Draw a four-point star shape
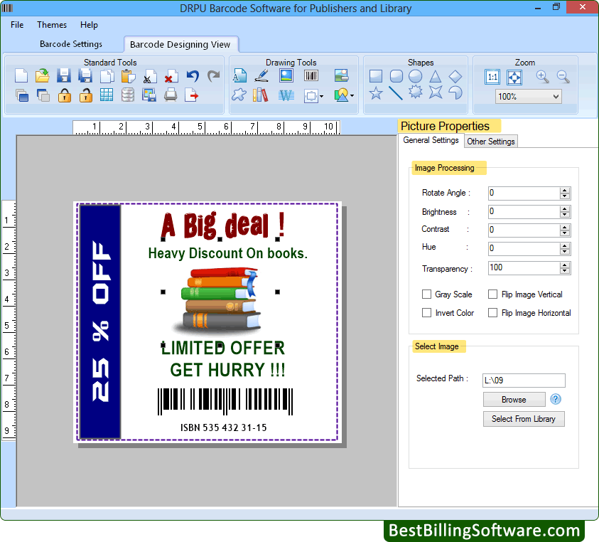The image size is (599, 542). 436,92
